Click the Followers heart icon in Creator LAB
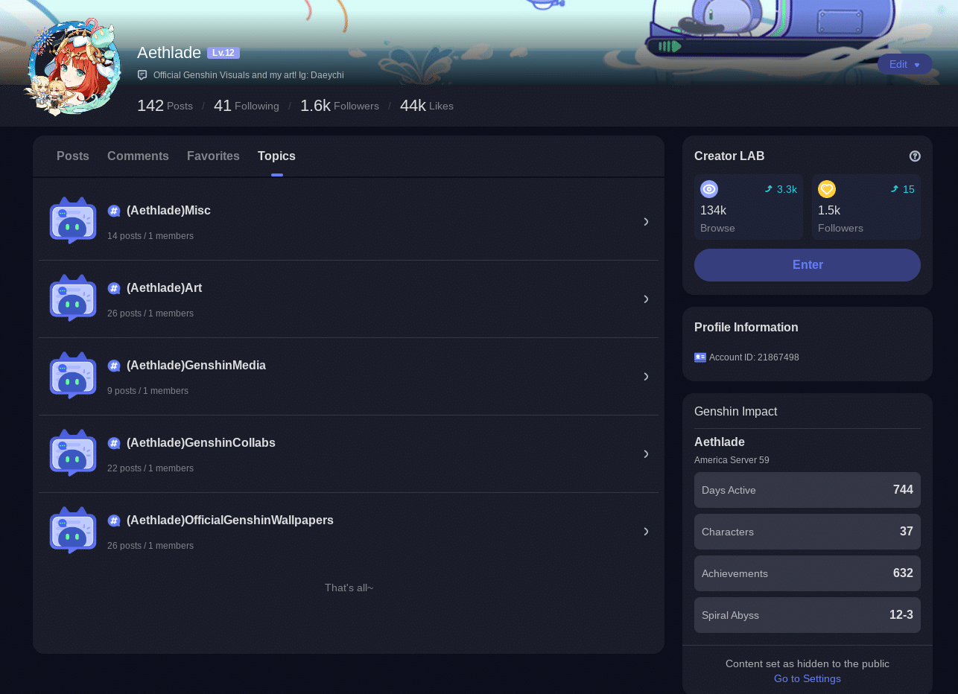 point(827,189)
